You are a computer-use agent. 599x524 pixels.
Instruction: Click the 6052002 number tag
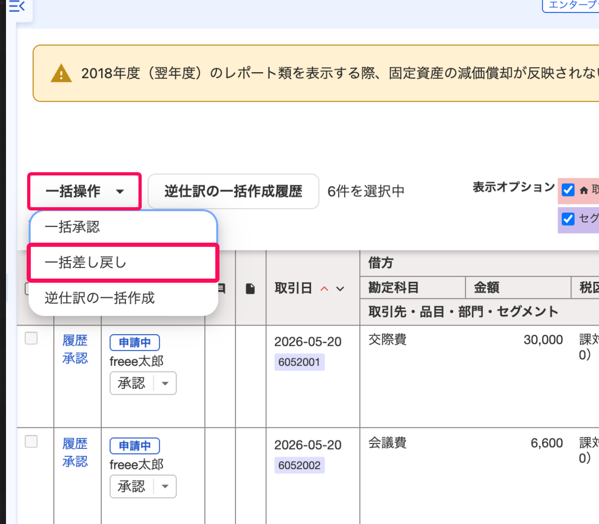(299, 465)
